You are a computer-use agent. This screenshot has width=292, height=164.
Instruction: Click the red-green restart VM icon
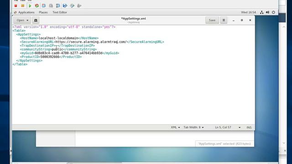click(x=36, y=6)
